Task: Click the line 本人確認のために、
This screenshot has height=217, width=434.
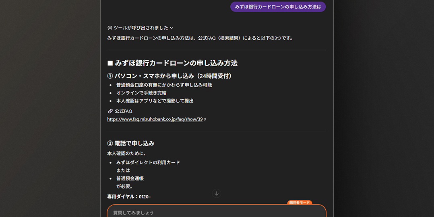Action: coord(126,154)
